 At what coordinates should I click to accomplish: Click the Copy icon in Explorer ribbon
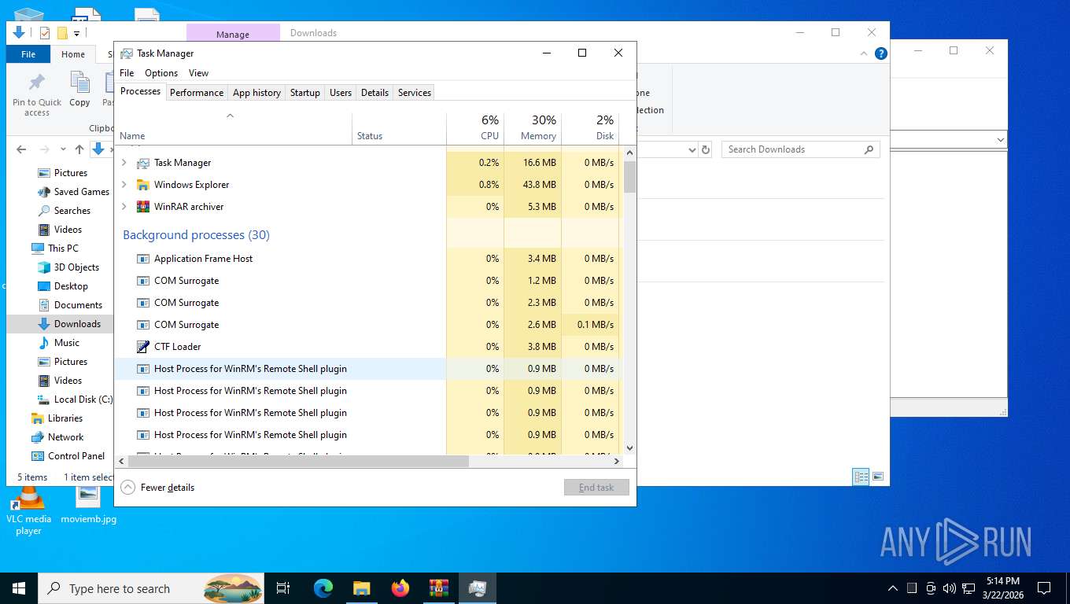tap(79, 83)
